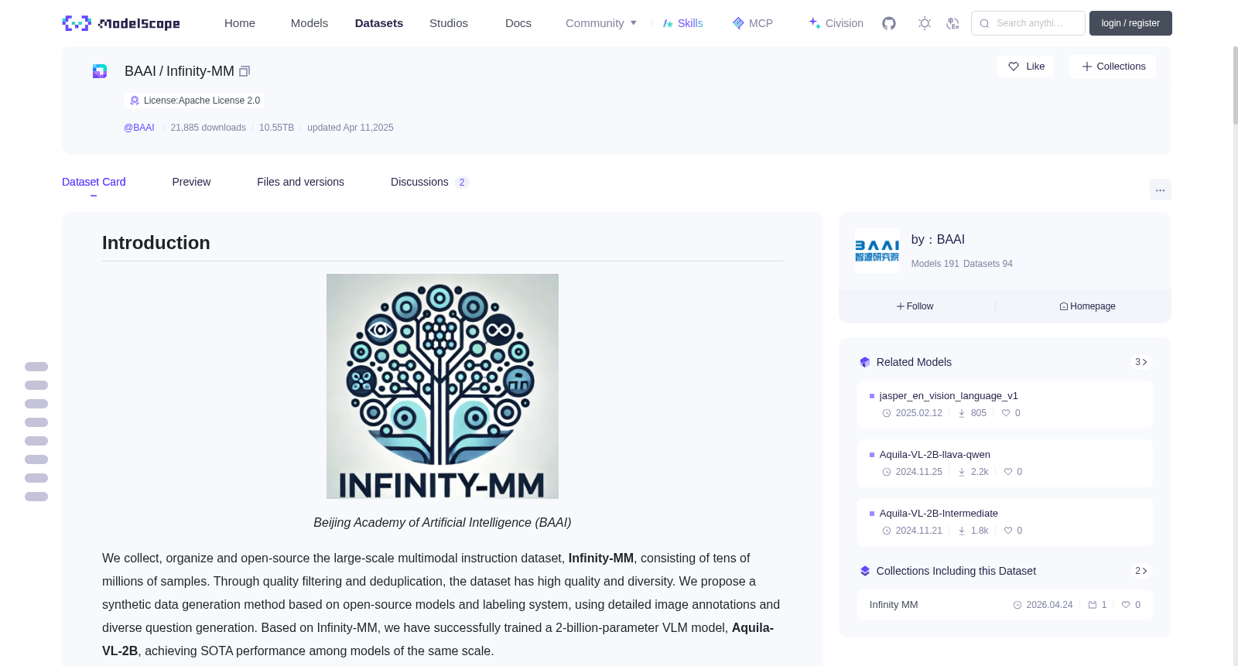1238x666 pixels.
Task: Like the Infinity-MM dataset
Action: pos(1025,67)
